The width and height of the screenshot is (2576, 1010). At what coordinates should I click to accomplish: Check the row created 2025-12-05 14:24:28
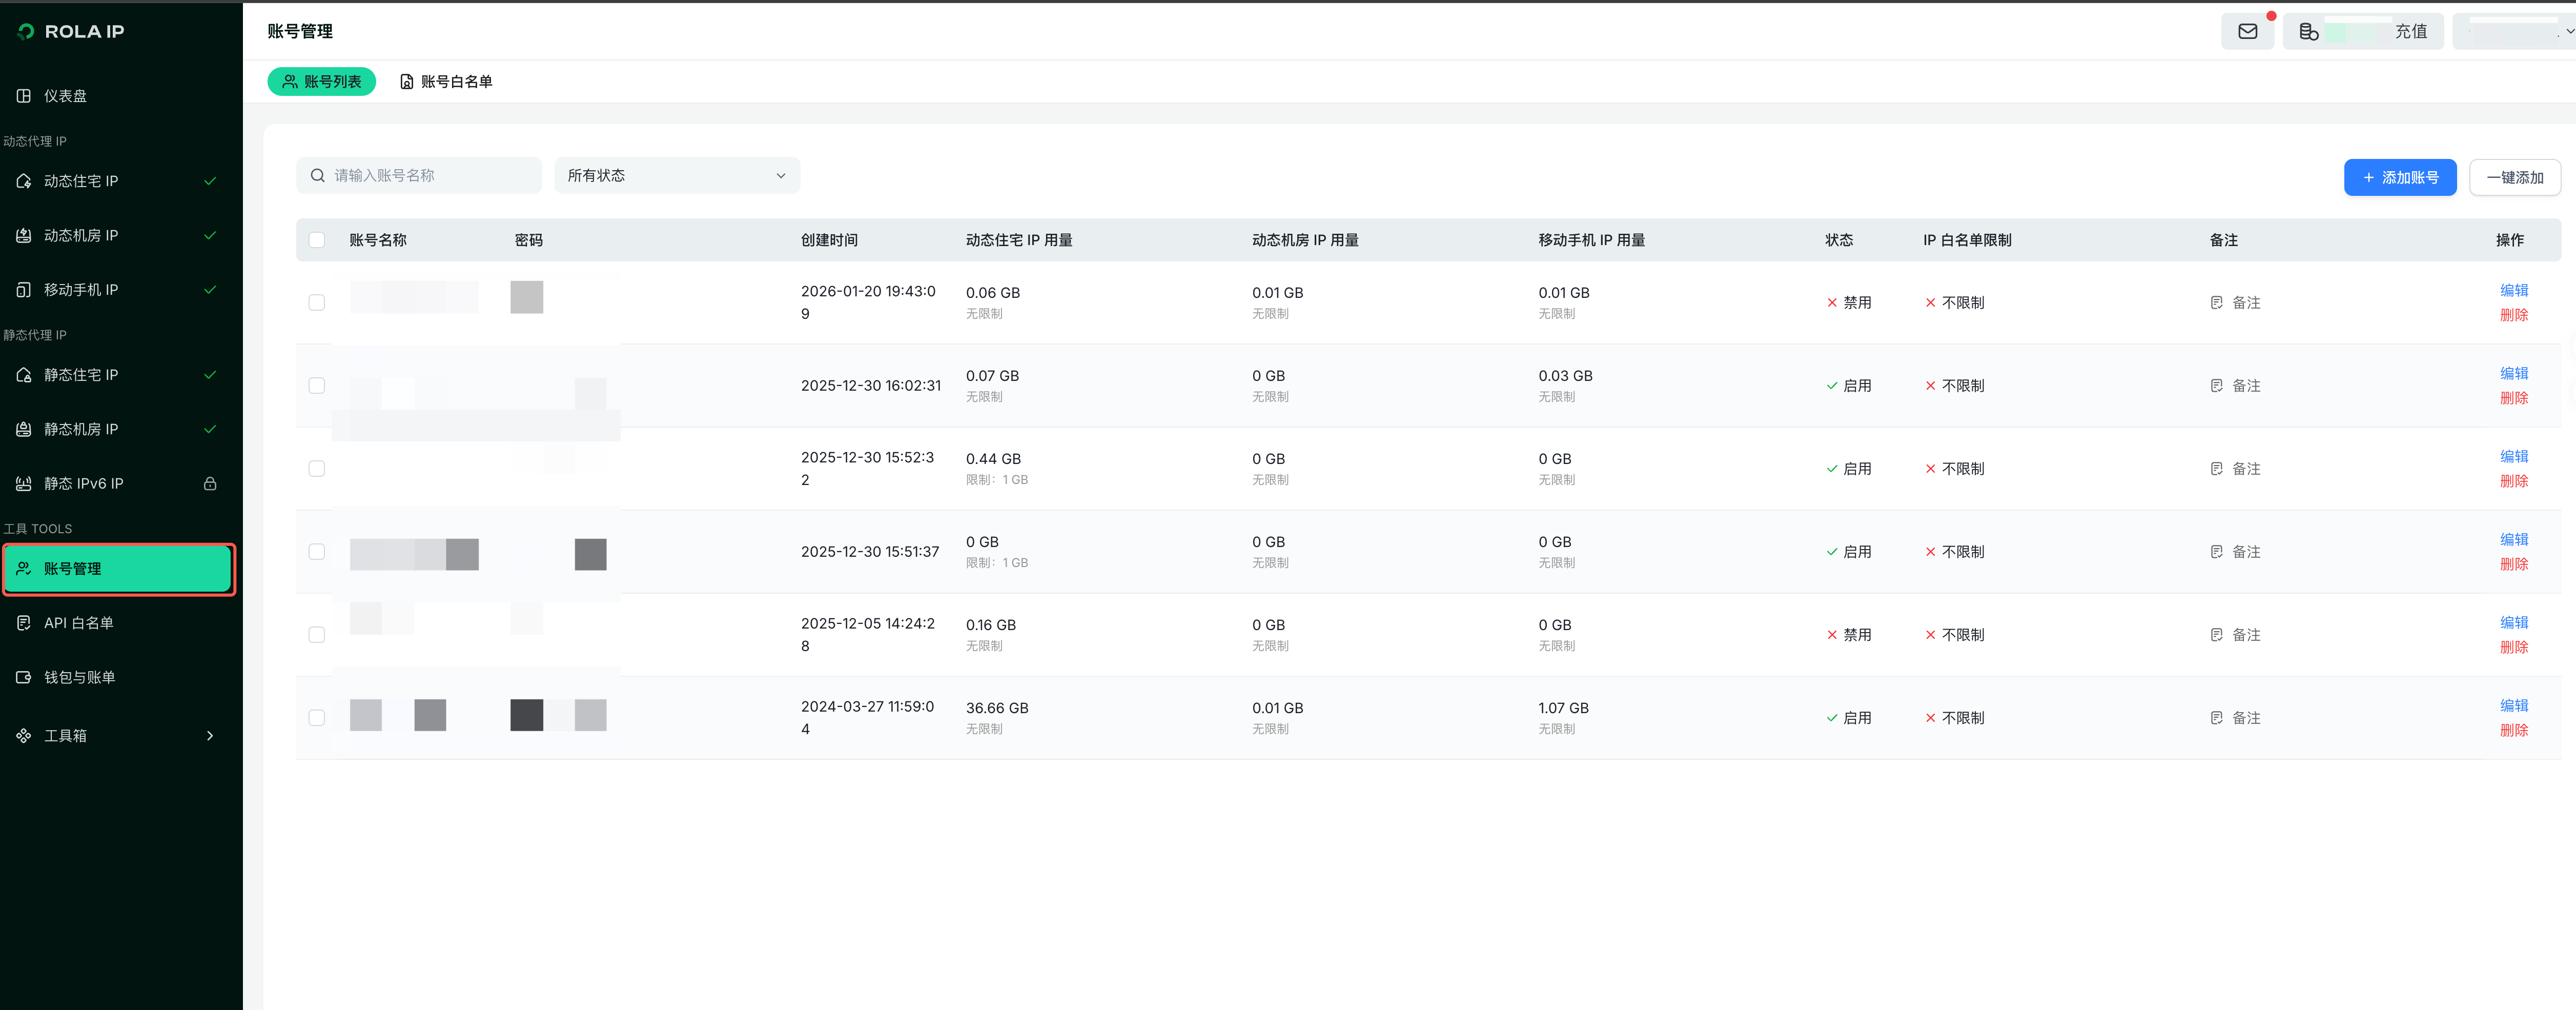pyautogui.click(x=317, y=635)
